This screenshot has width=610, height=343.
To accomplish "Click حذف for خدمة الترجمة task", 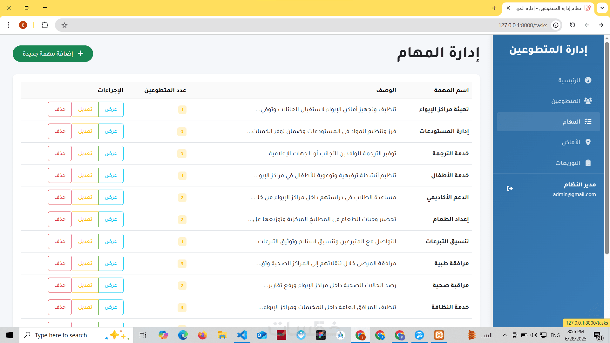I will [x=60, y=153].
